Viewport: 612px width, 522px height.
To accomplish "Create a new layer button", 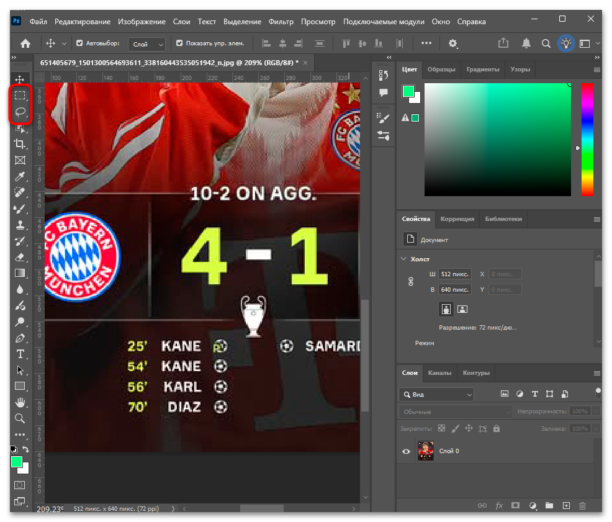I will pos(566,506).
